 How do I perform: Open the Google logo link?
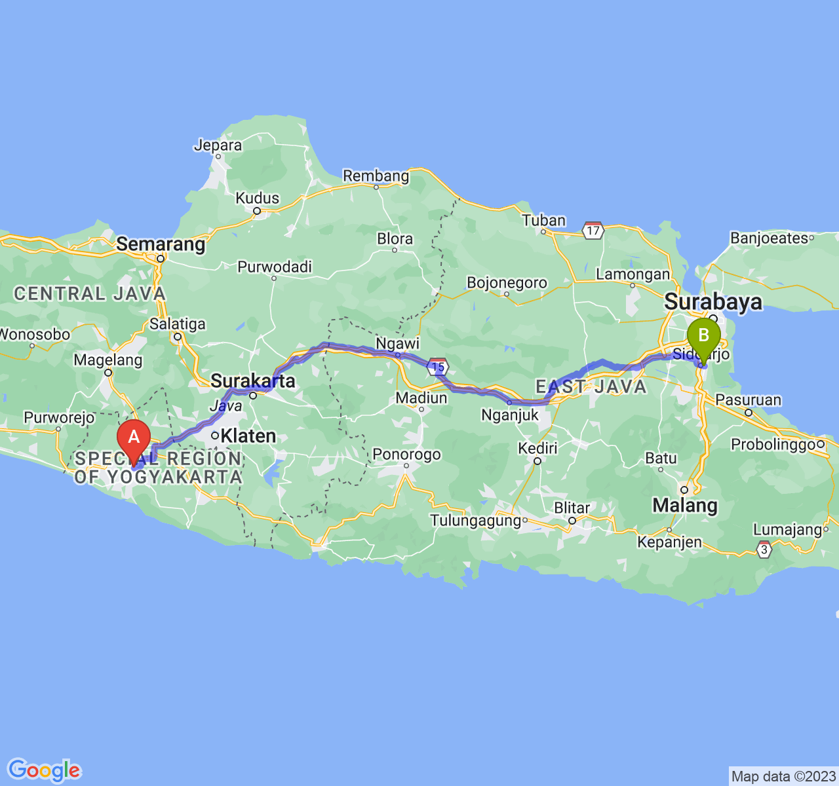tap(44, 770)
